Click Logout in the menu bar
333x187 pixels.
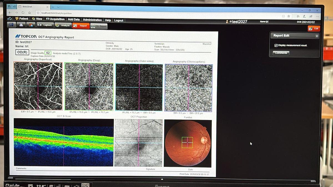pyautogui.click(x=118, y=19)
